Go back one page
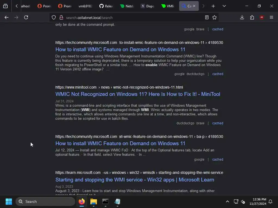The image size is (278, 208). point(7,18)
